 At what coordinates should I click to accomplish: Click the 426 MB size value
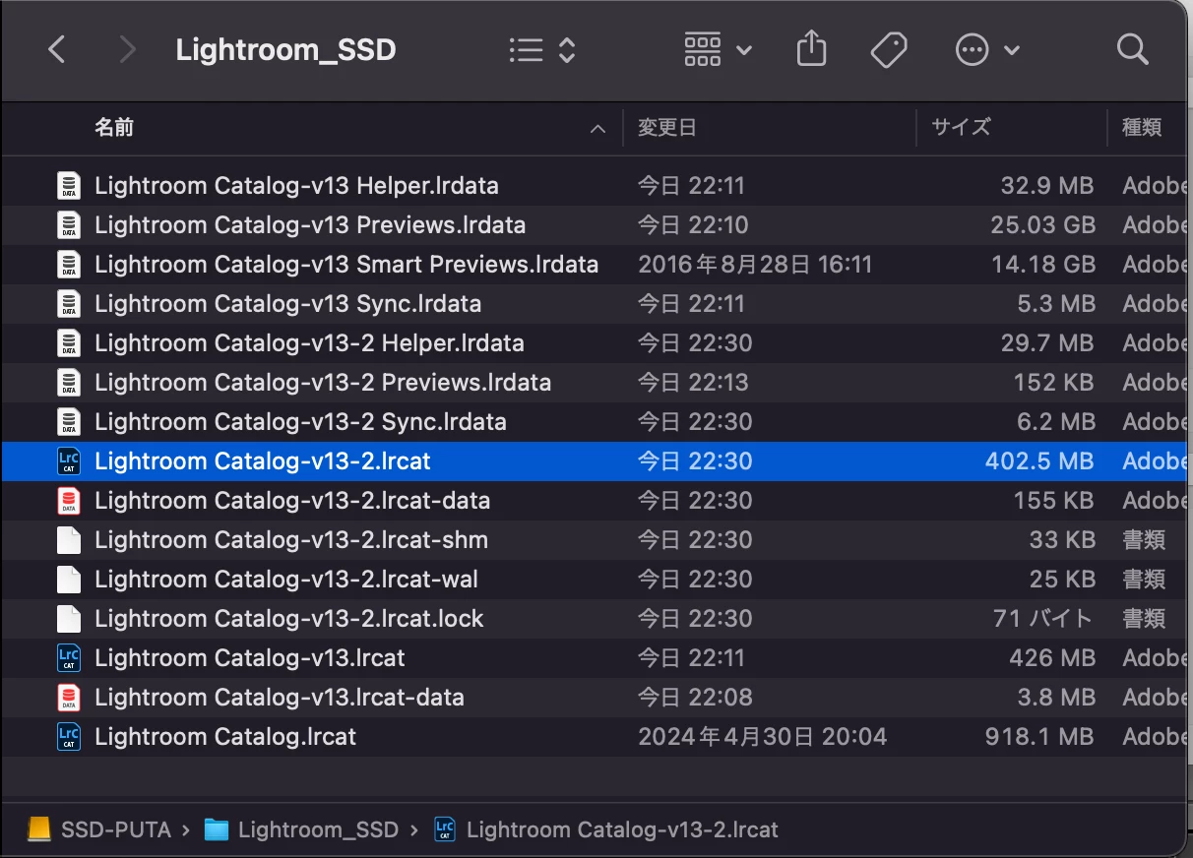pos(1052,658)
